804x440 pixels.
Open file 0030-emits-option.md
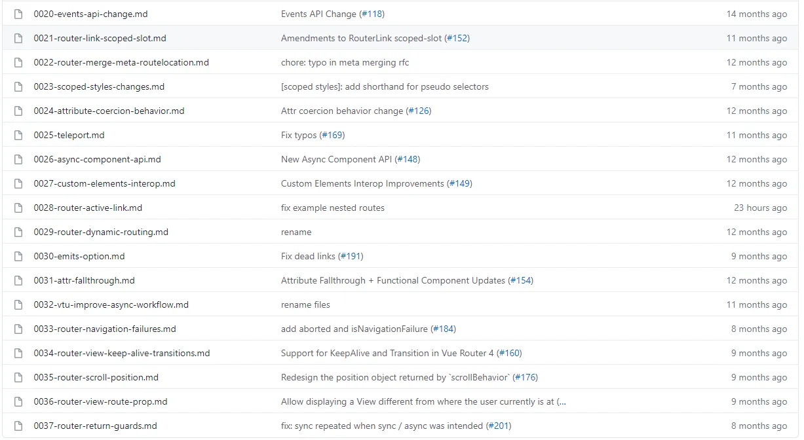(79, 256)
